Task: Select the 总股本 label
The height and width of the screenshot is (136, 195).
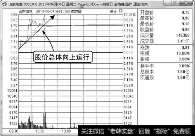Action: (147, 72)
